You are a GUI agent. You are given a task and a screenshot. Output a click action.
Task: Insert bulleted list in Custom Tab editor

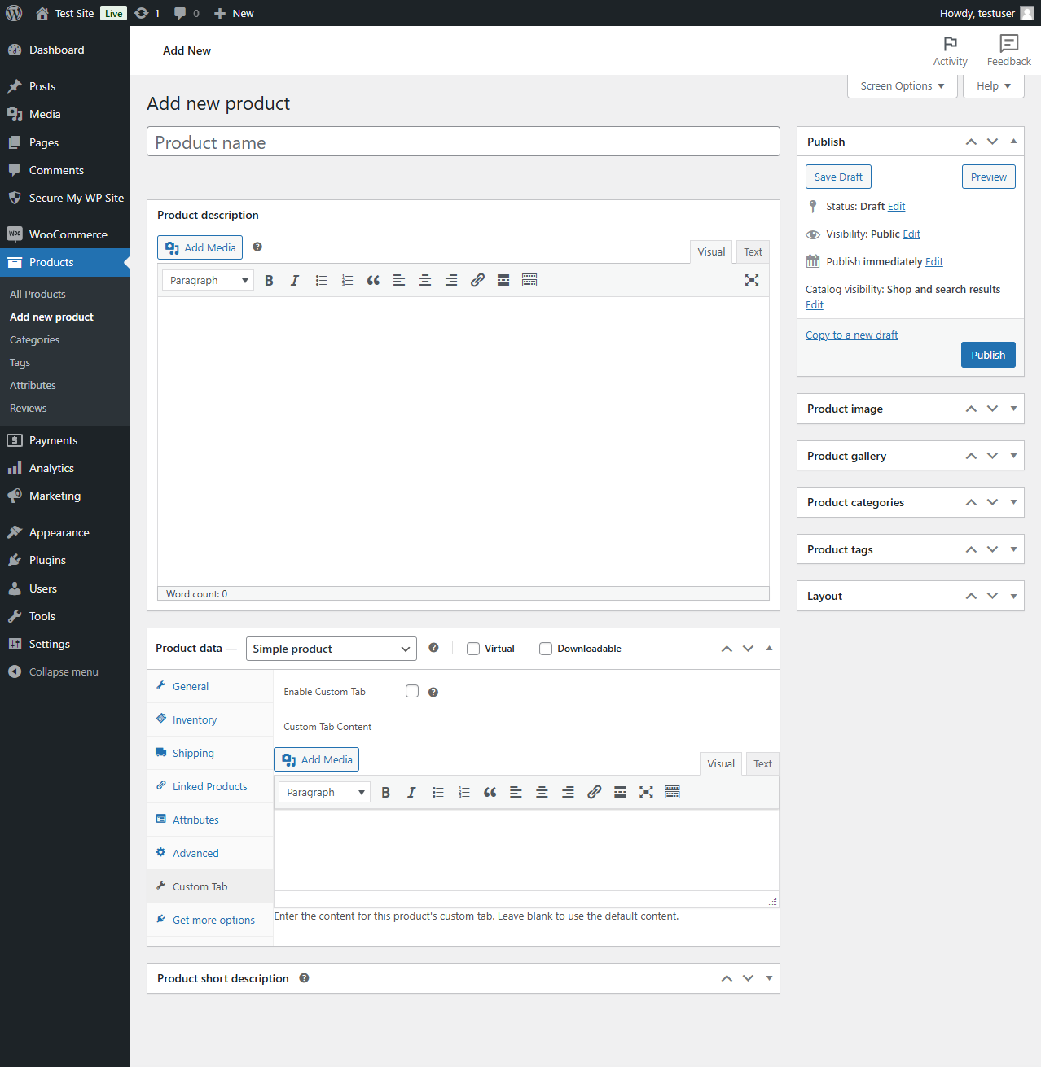coord(438,792)
